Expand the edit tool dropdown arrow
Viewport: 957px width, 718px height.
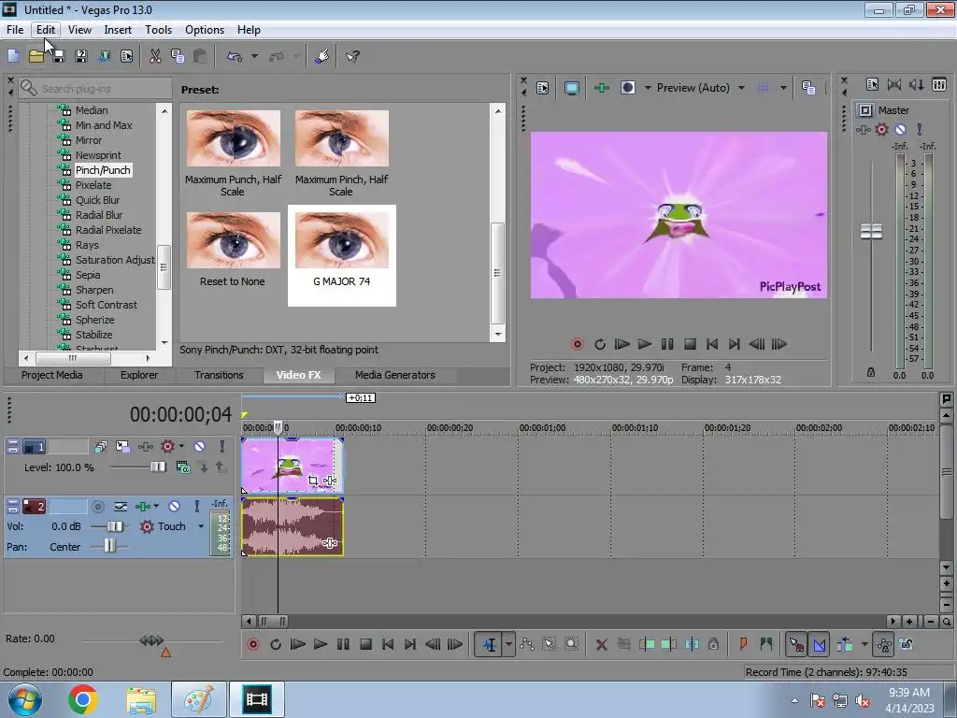[x=508, y=644]
